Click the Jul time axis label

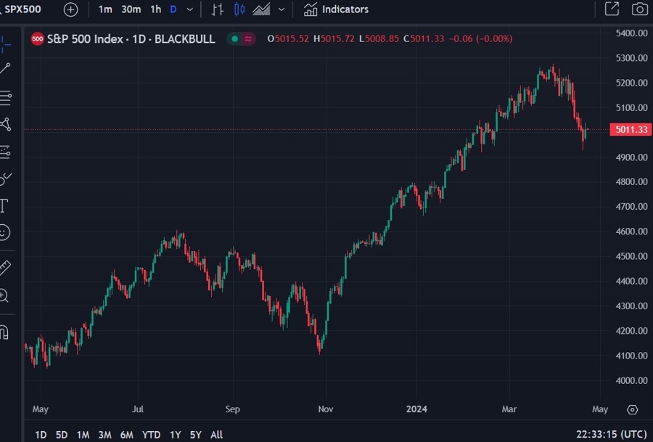[x=138, y=409]
